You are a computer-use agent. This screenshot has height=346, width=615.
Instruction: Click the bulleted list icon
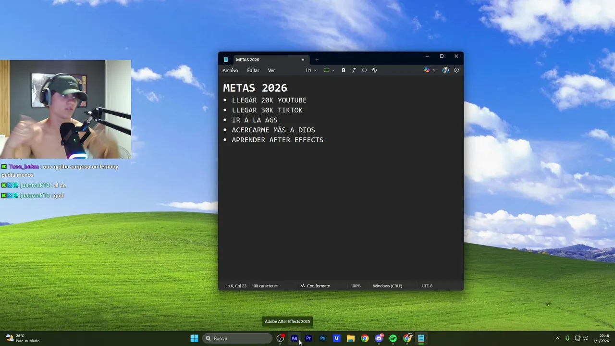click(326, 70)
